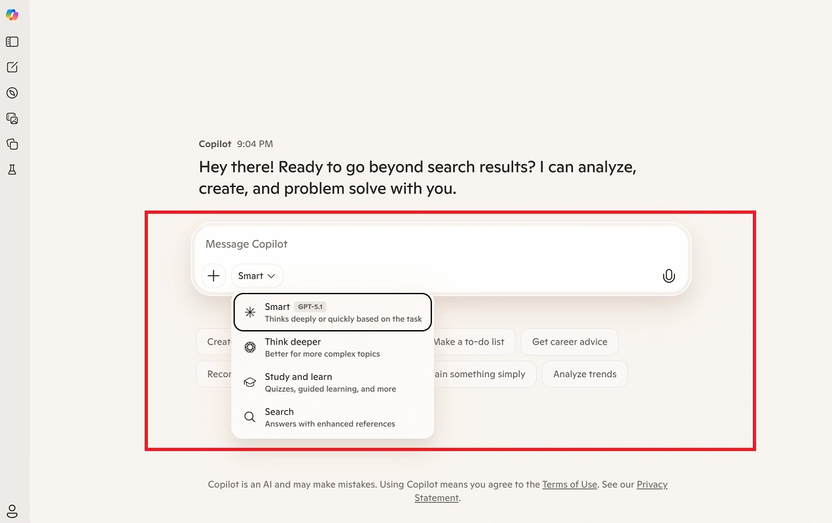832x523 pixels.
Task: Toggle the sidebar panel icon
Action: point(12,42)
